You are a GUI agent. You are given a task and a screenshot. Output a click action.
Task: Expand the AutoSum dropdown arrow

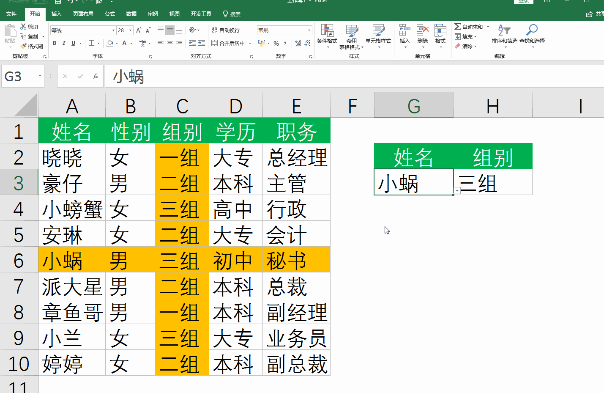(x=488, y=27)
